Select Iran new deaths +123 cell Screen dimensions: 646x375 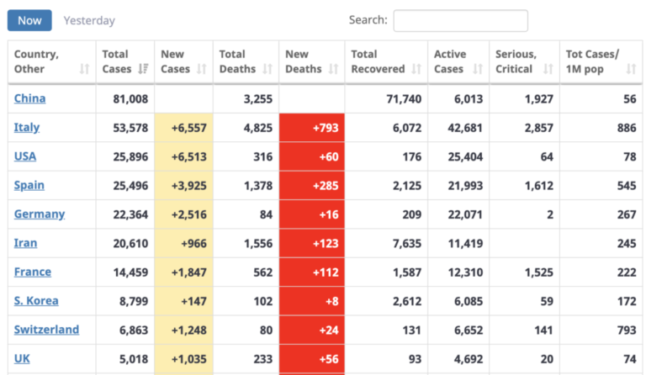[x=312, y=243]
